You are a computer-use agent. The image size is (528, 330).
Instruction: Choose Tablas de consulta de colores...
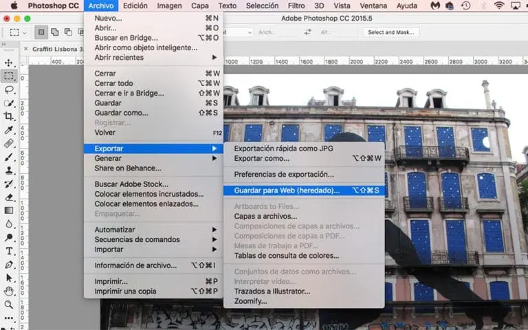[x=304, y=256]
